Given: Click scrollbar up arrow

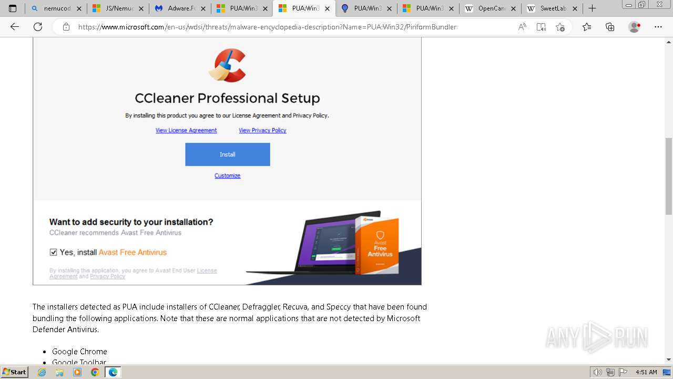Looking at the screenshot, I should tap(668, 42).
